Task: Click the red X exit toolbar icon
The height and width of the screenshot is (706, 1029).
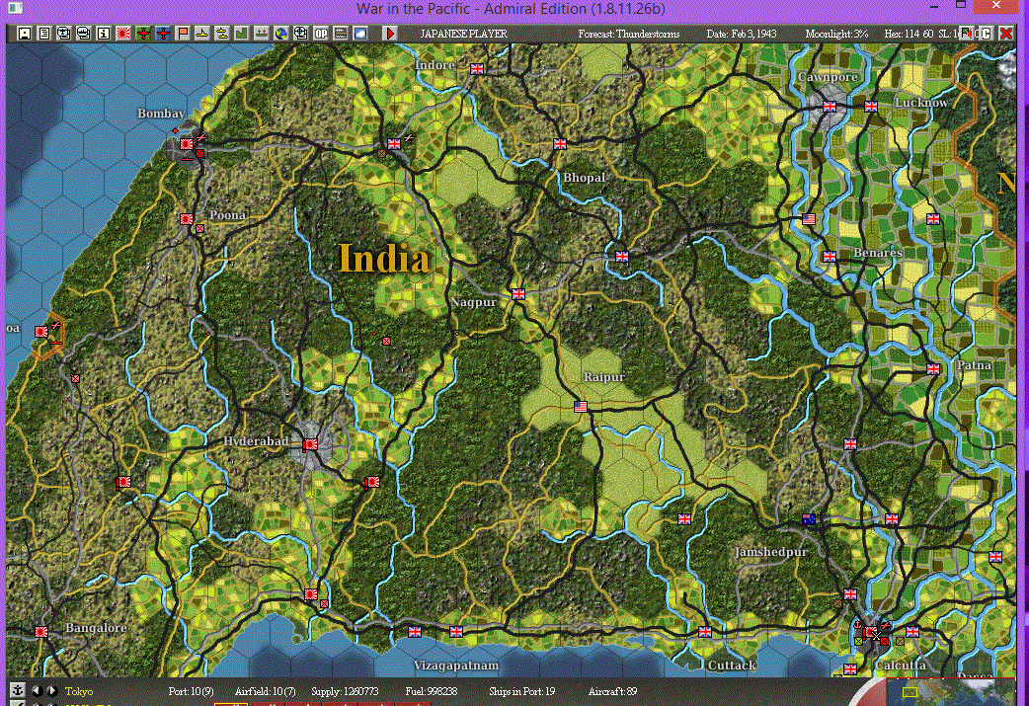Action: pos(1005,34)
